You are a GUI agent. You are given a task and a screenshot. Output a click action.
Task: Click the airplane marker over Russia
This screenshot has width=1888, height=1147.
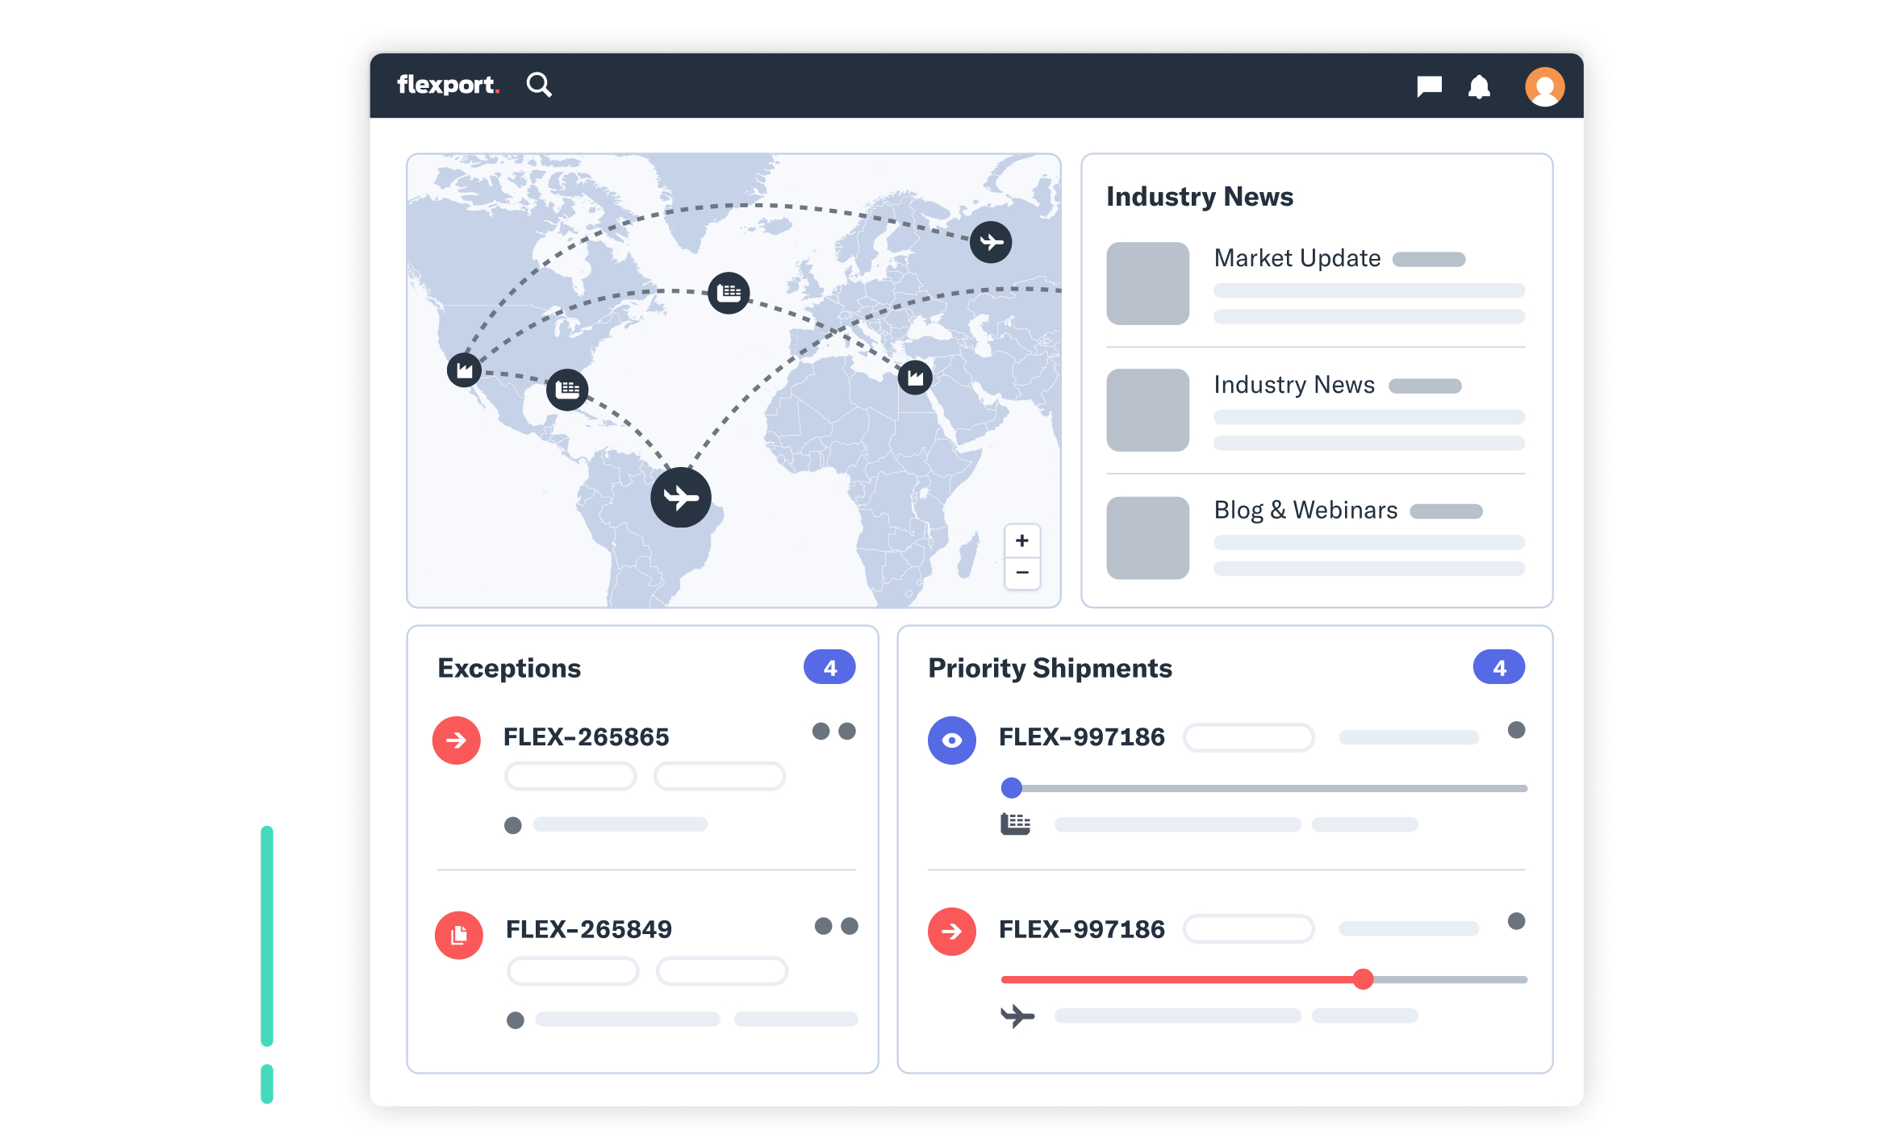pos(990,242)
